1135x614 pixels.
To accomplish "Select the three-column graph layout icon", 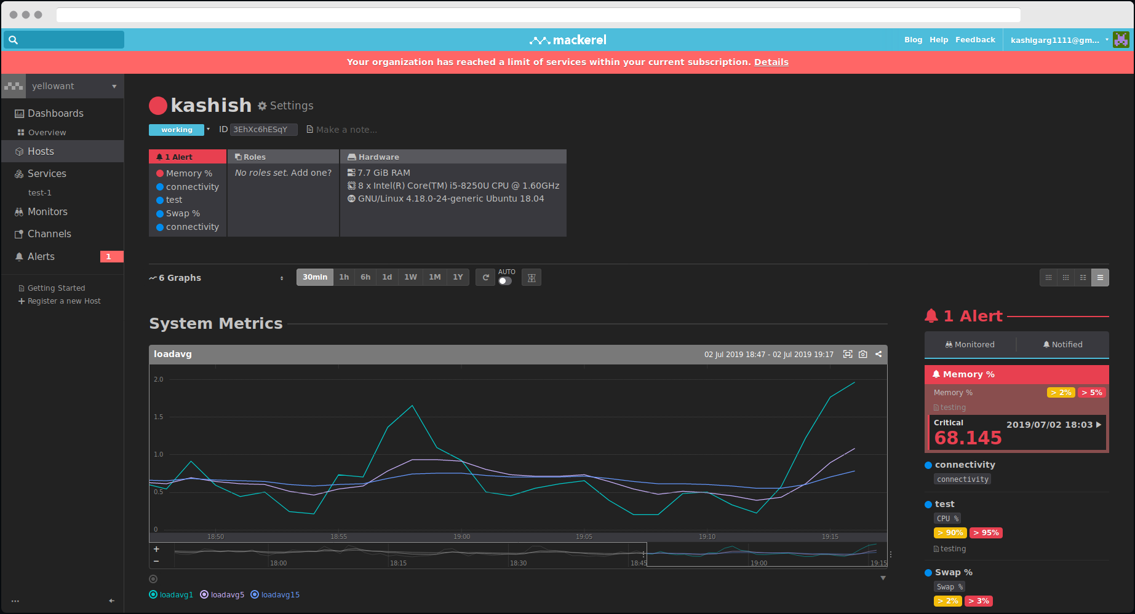I will pos(1065,278).
